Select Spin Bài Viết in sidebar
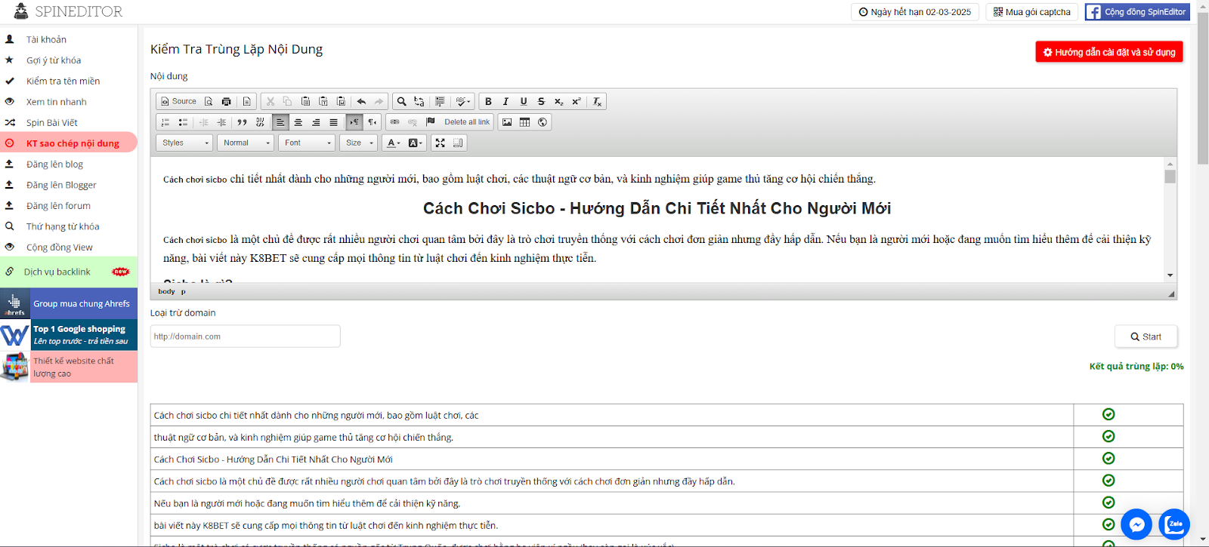This screenshot has height=547, width=1209. click(51, 122)
